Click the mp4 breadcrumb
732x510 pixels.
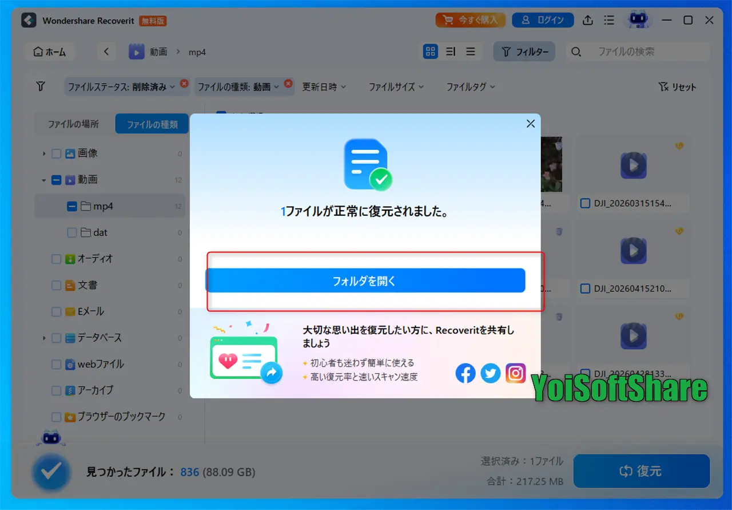[197, 52]
